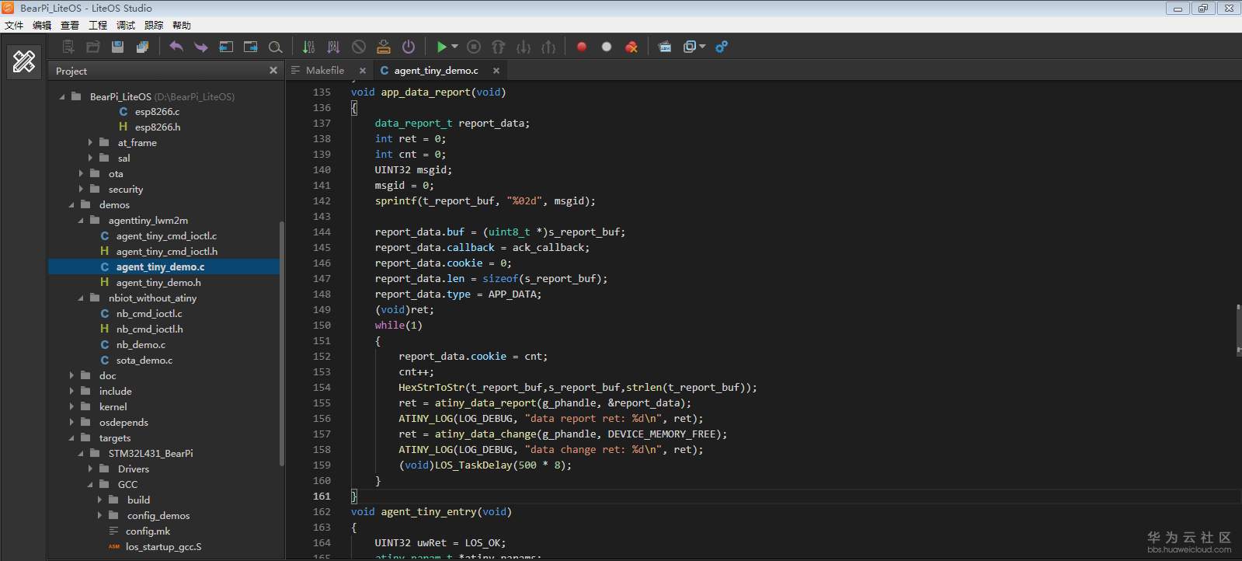Open the project design sidebar icon
This screenshot has width=1242, height=561.
pyautogui.click(x=24, y=61)
